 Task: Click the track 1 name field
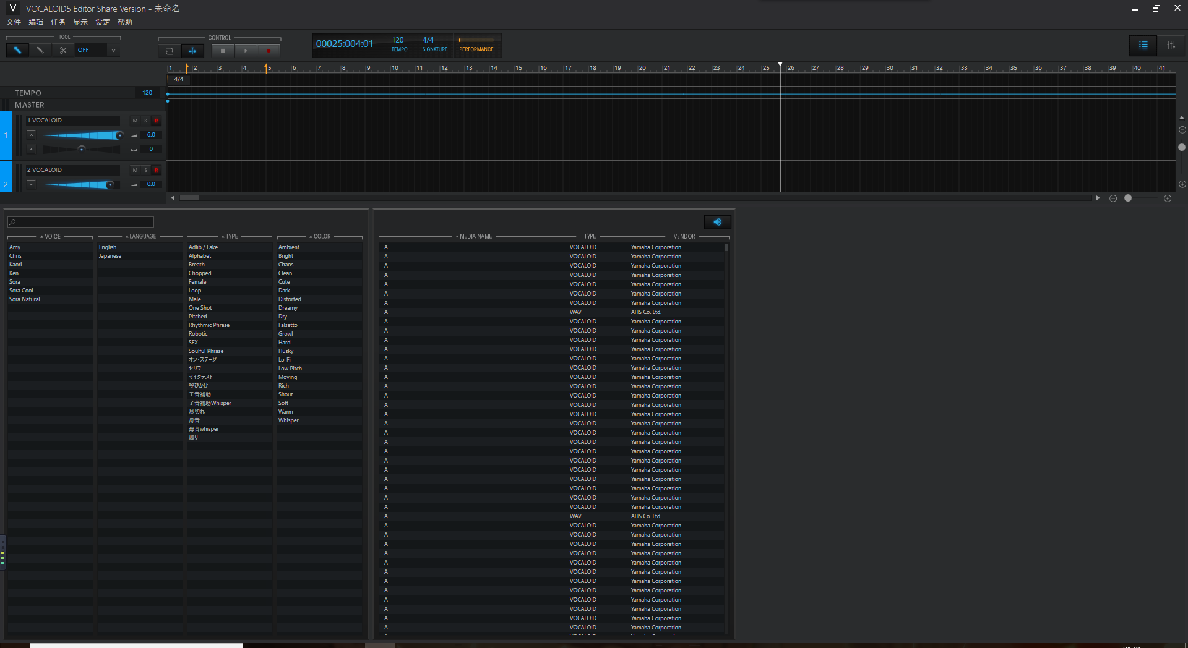73,121
